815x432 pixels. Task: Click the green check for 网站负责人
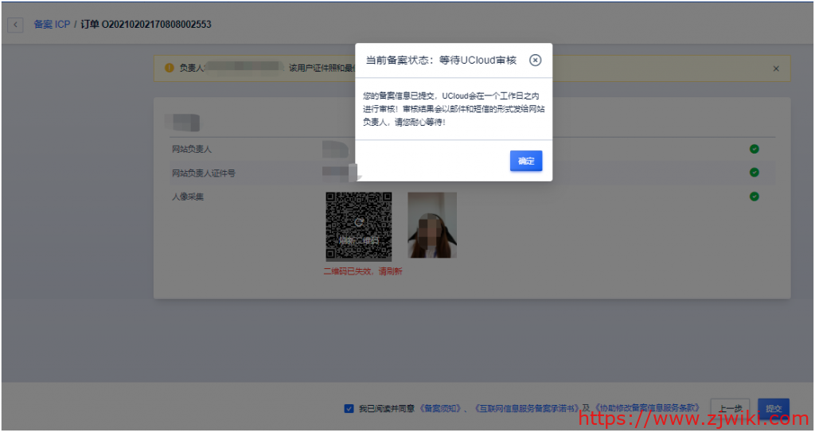tap(754, 149)
